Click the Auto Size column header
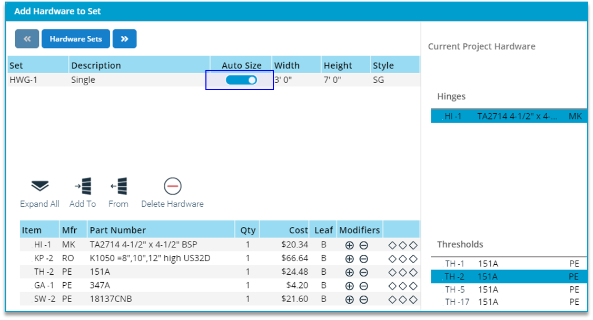This screenshot has height=320, width=593. (242, 65)
